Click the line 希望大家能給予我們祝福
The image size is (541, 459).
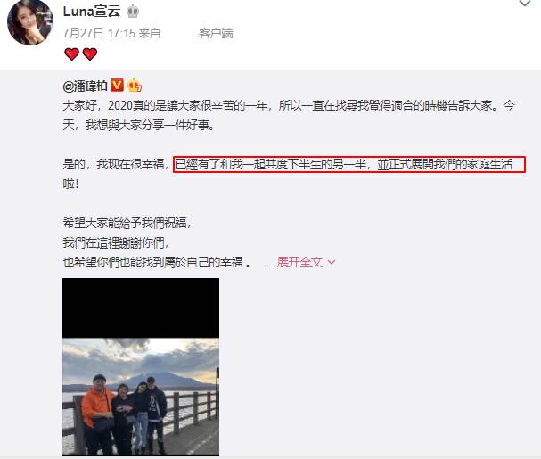coord(127,223)
